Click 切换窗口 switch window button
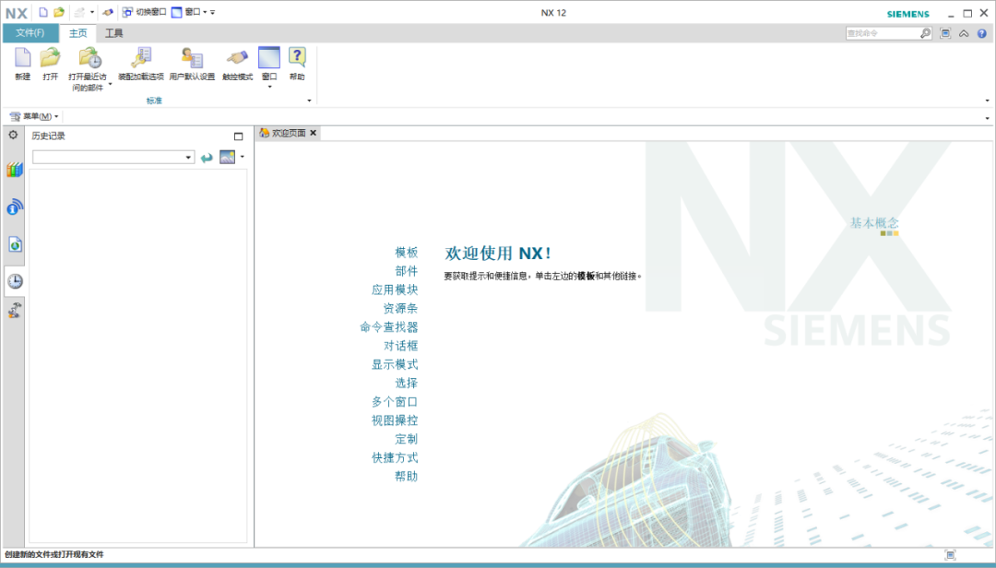 (x=144, y=12)
